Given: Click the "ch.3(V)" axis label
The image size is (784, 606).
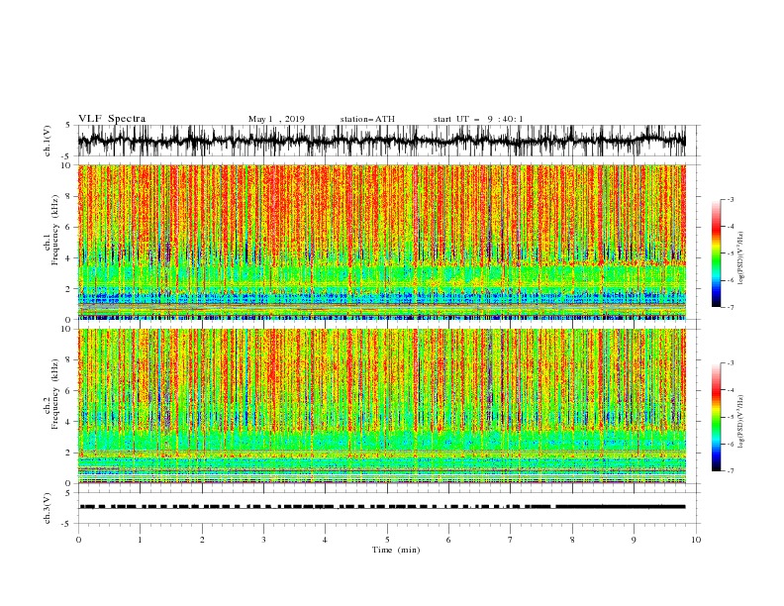Looking at the screenshot, I should pos(48,508).
